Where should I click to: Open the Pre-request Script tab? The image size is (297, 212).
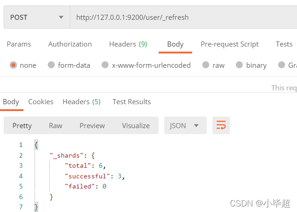(x=229, y=44)
